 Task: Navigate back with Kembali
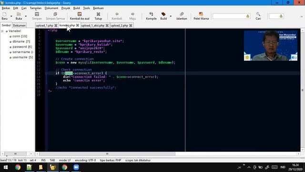[x=117, y=16]
